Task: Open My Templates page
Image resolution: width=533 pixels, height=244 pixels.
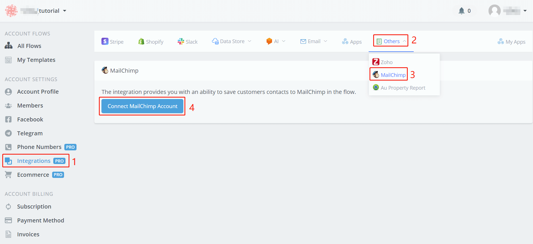Action: (36, 60)
